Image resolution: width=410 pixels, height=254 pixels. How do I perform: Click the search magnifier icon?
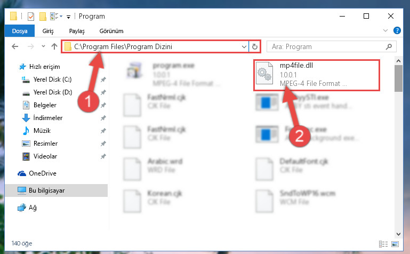click(389, 46)
